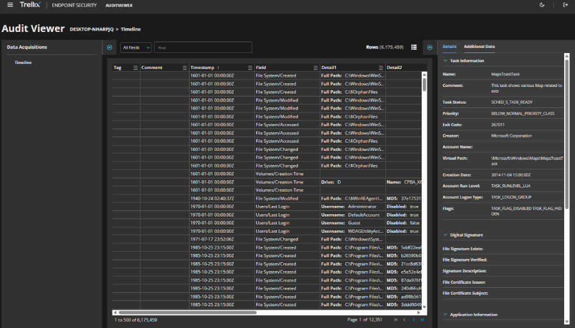
Task: Sort by the Field column header
Action: click(x=261, y=68)
